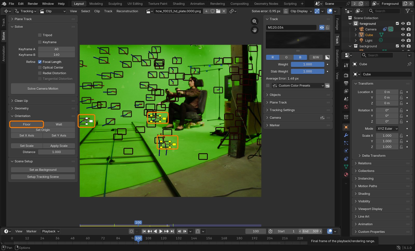Click the lock icon beside track name M120.034
The height and width of the screenshot is (251, 415).
(328, 27)
